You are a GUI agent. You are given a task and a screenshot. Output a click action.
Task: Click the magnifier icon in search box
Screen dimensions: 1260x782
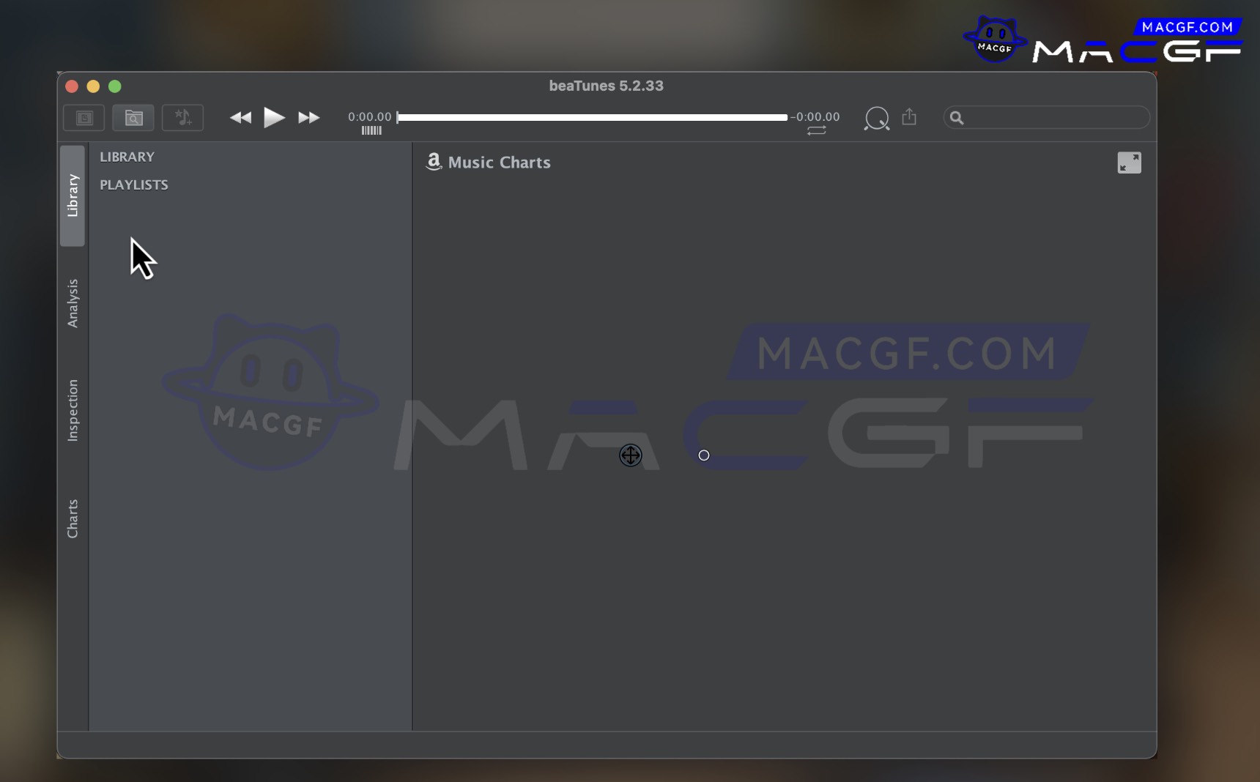(x=957, y=118)
